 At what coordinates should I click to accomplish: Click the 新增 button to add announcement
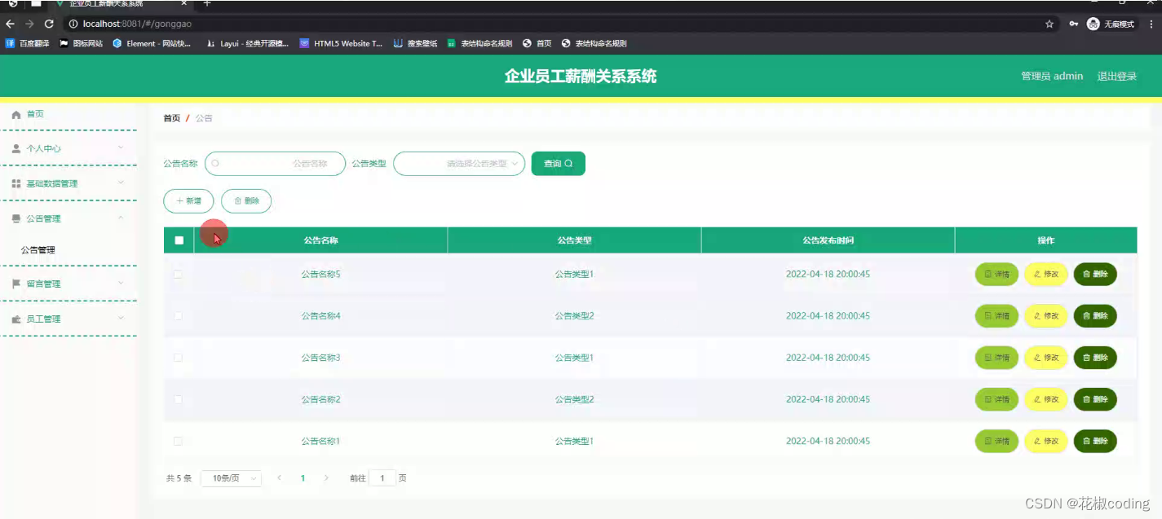pos(188,200)
